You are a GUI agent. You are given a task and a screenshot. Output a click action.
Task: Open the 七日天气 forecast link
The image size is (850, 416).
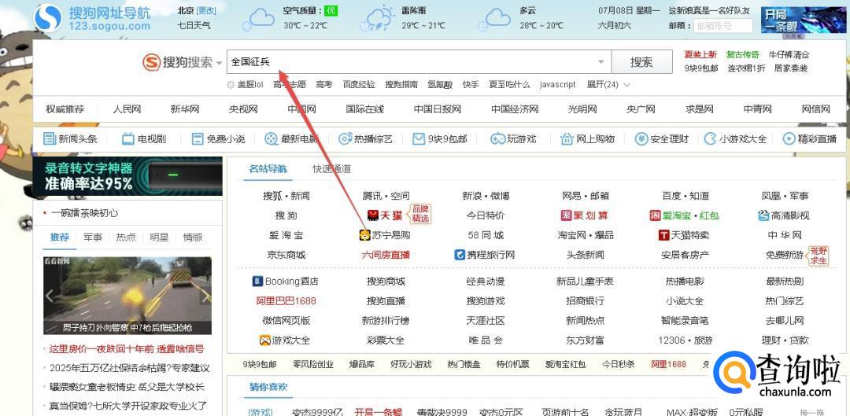(194, 25)
